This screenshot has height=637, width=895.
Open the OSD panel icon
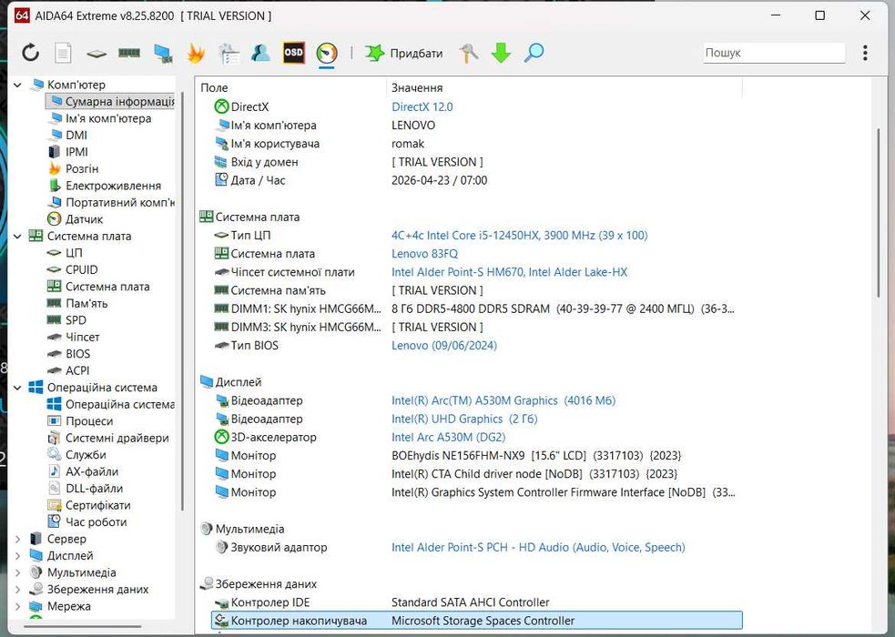[x=293, y=53]
